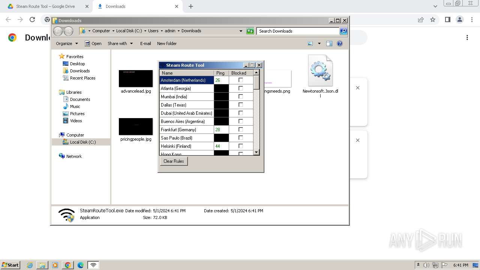The height and width of the screenshot is (270, 480).
Task: Block the Amsterdam (Netherlands) server checkbox
Action: (241, 80)
